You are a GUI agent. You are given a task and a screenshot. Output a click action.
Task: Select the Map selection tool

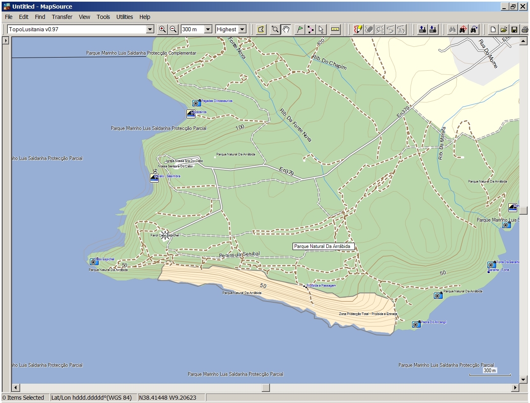261,29
